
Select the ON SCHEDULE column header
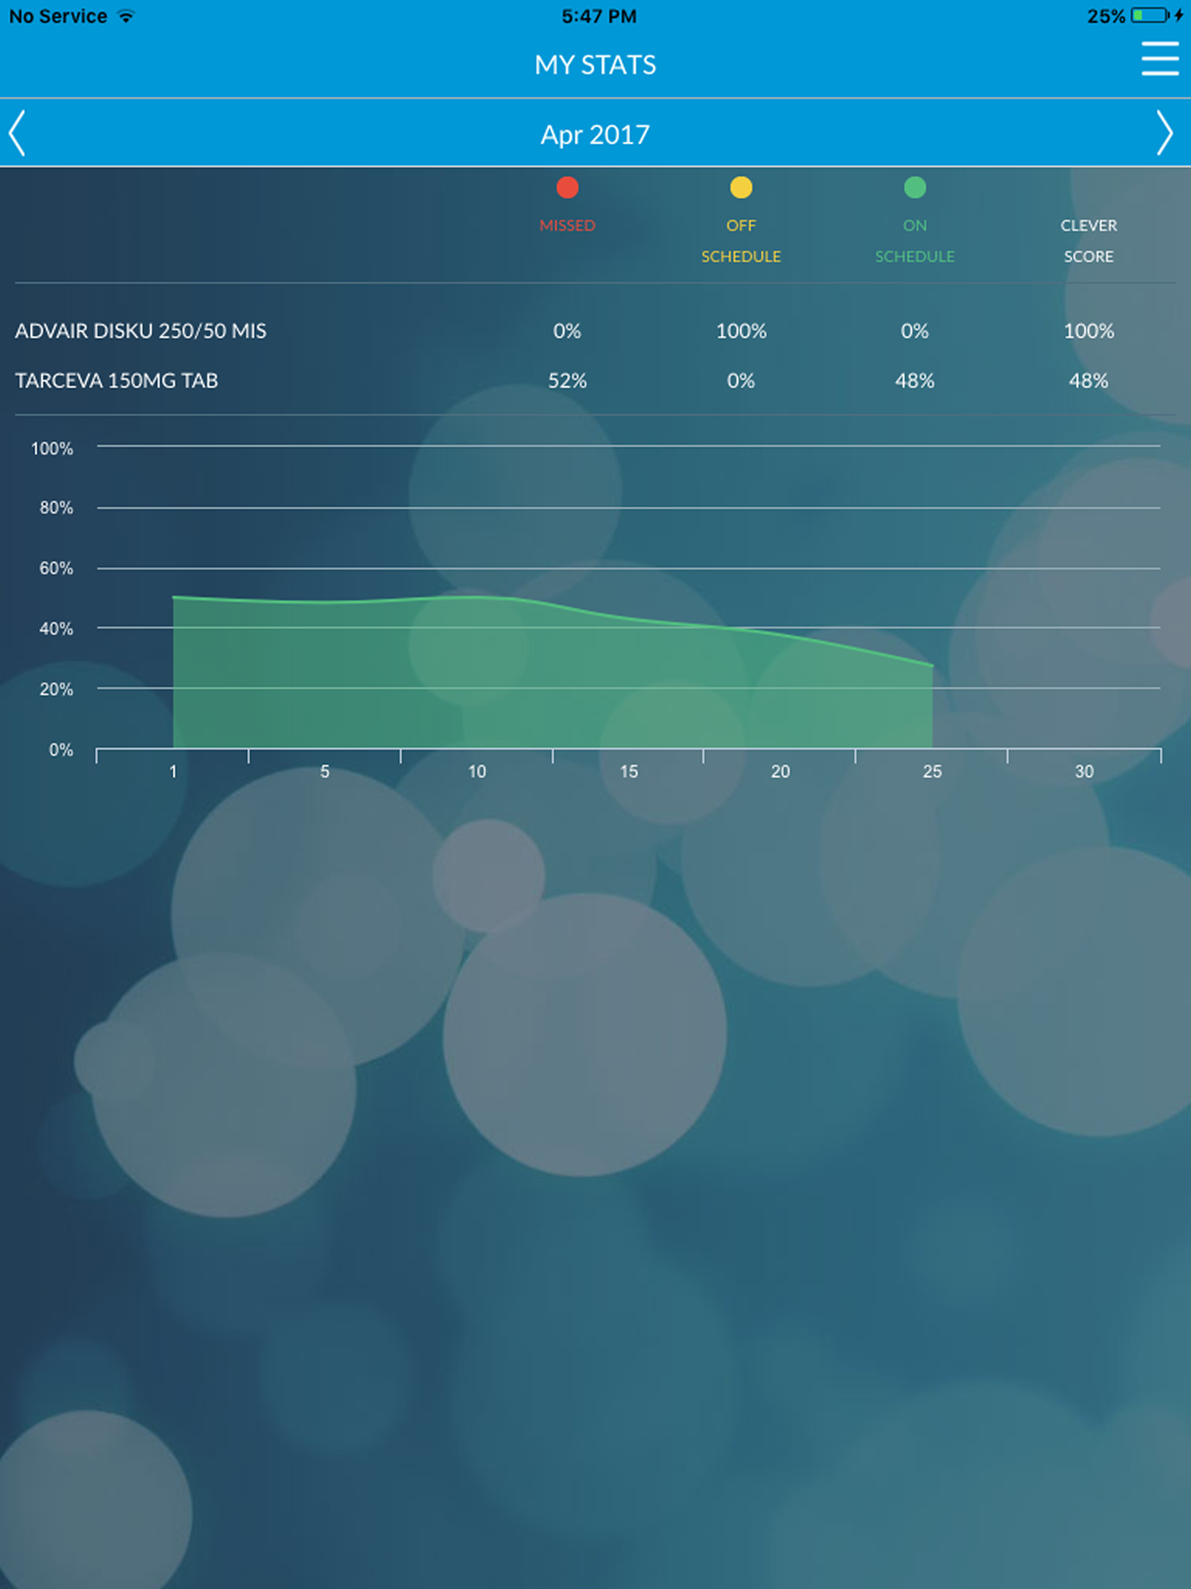click(914, 241)
